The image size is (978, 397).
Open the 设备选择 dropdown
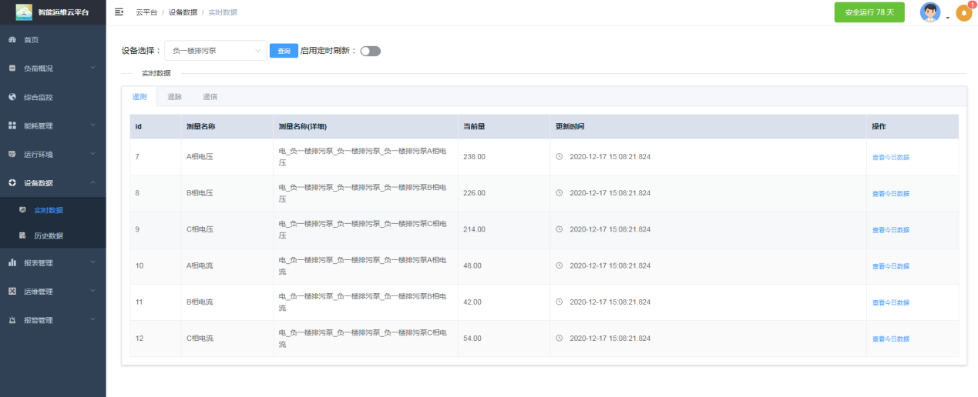(x=216, y=51)
